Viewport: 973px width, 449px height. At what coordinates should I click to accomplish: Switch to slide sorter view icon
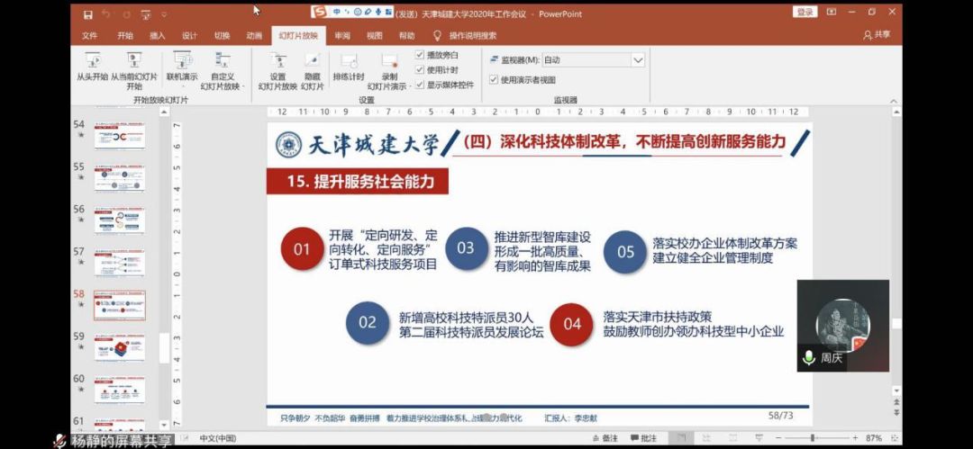pos(707,438)
